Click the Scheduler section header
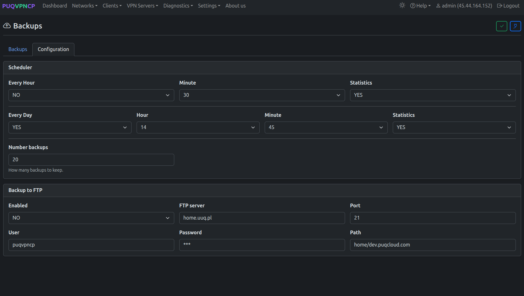 262,68
